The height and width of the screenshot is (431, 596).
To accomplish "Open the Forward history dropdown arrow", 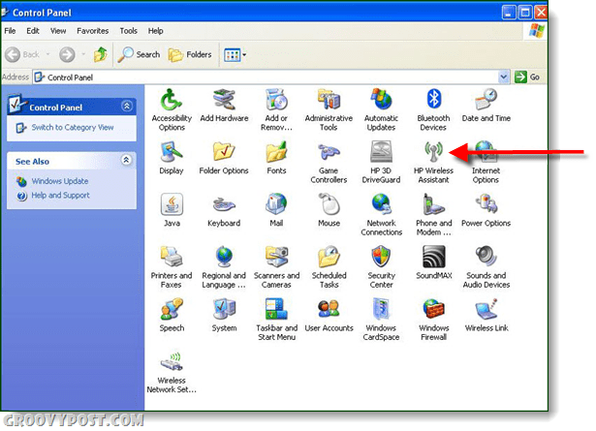I will coord(83,54).
